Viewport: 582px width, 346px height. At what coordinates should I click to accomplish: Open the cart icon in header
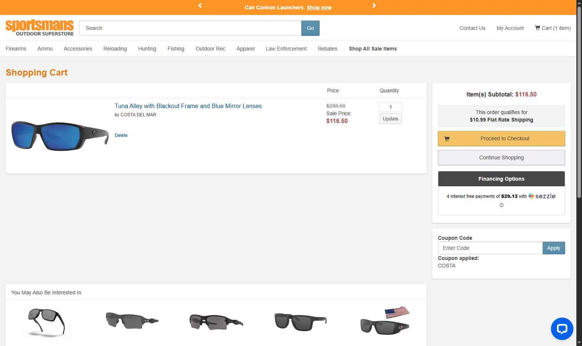(537, 28)
